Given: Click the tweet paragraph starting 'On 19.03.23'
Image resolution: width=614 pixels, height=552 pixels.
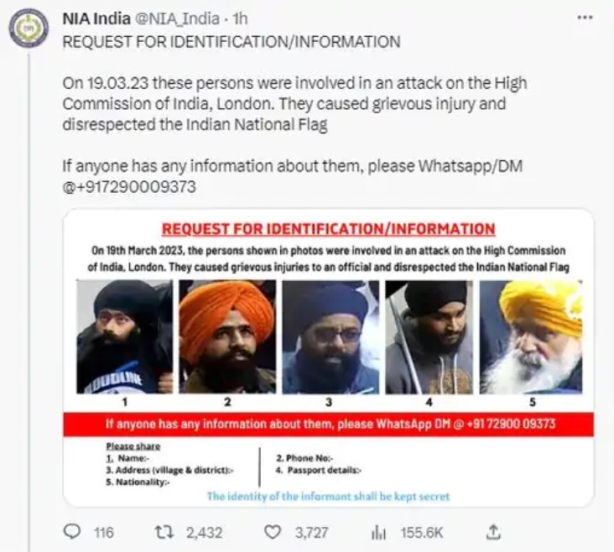Looking at the screenshot, I should coord(295,104).
